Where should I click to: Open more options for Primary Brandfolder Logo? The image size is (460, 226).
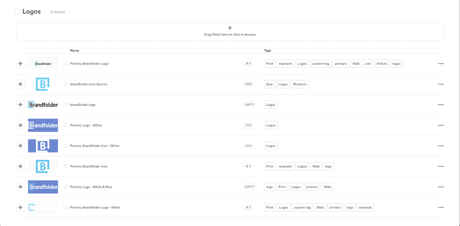tap(441, 64)
